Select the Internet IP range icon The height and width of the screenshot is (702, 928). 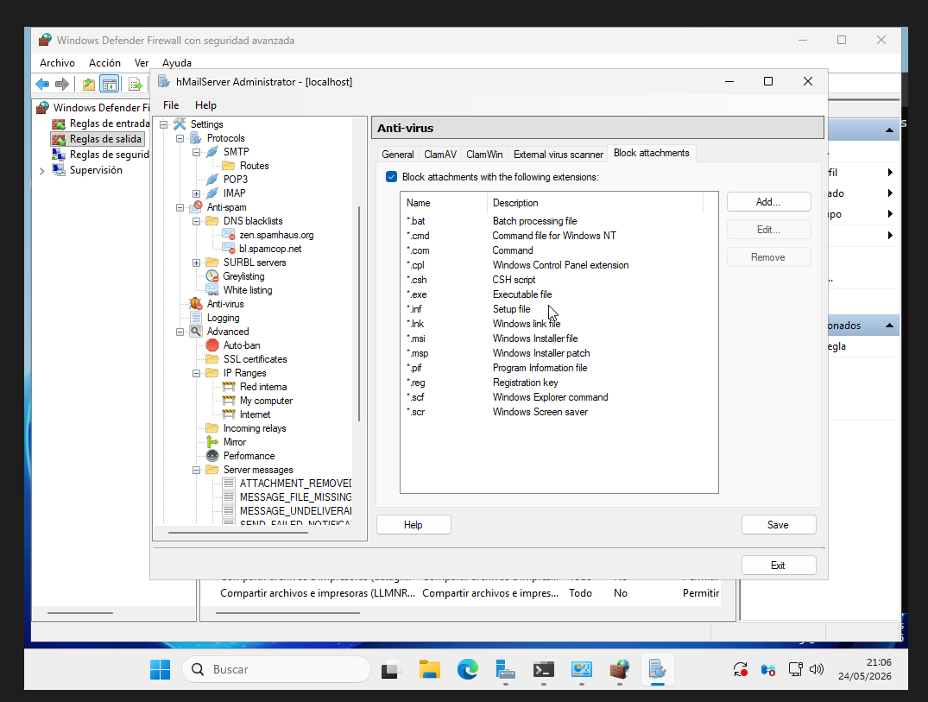[229, 414]
